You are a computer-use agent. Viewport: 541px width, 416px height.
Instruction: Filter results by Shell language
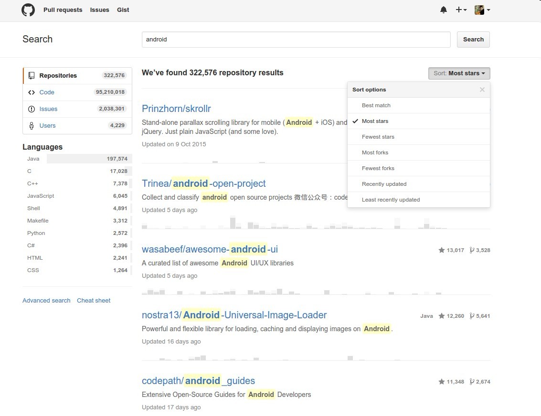click(x=77, y=208)
